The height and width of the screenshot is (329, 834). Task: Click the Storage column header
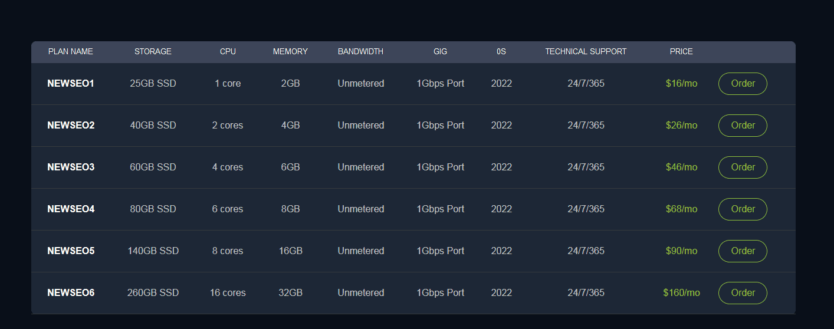point(153,52)
